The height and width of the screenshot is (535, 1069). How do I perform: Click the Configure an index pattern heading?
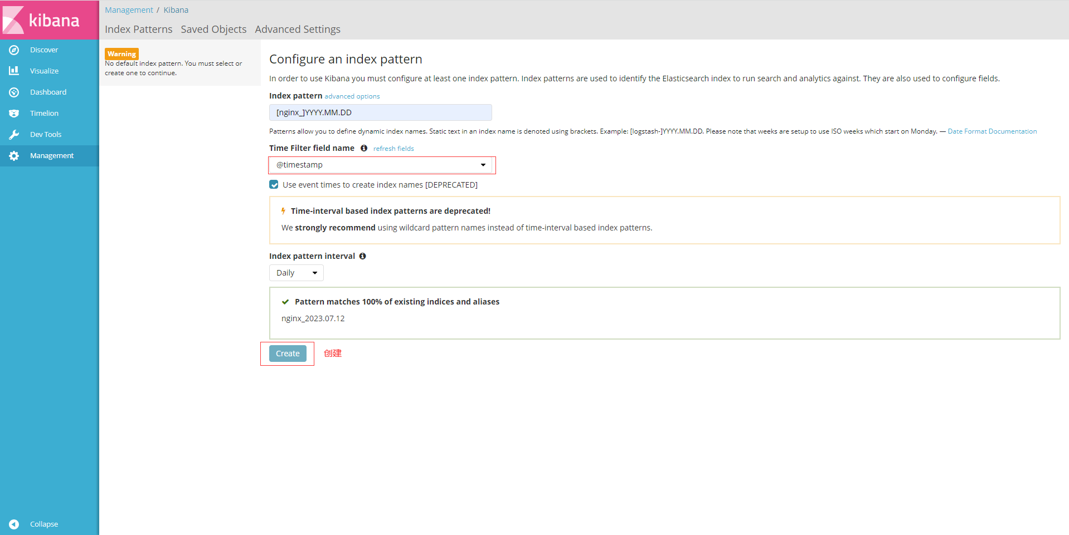click(346, 59)
